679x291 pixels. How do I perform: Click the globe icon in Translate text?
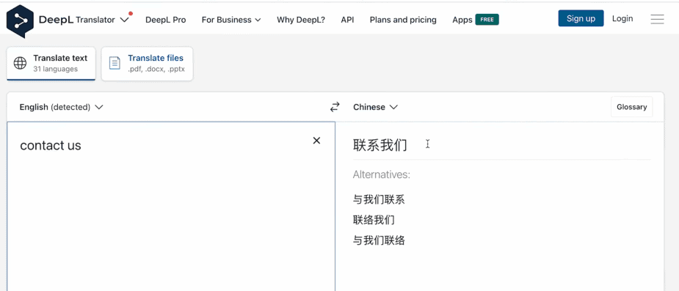[x=20, y=63]
